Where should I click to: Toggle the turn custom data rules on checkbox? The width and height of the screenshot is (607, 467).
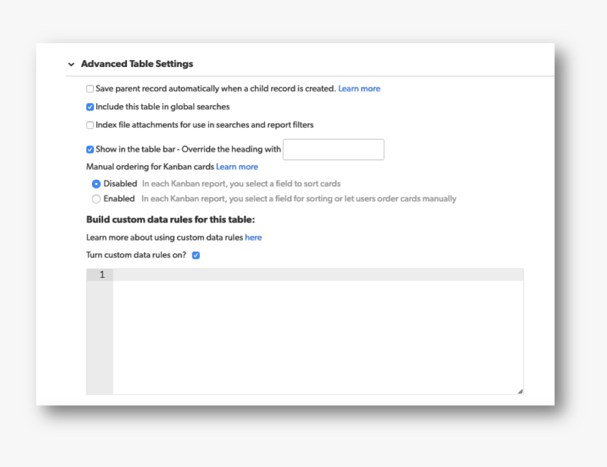point(196,255)
